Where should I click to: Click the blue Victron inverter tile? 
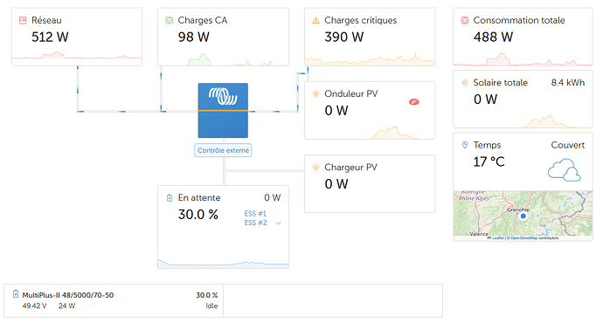(x=223, y=111)
